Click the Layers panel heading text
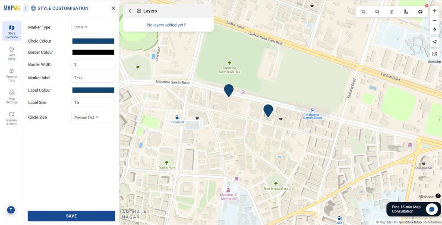Image resolution: width=442 pixels, height=225 pixels. pyautogui.click(x=150, y=11)
